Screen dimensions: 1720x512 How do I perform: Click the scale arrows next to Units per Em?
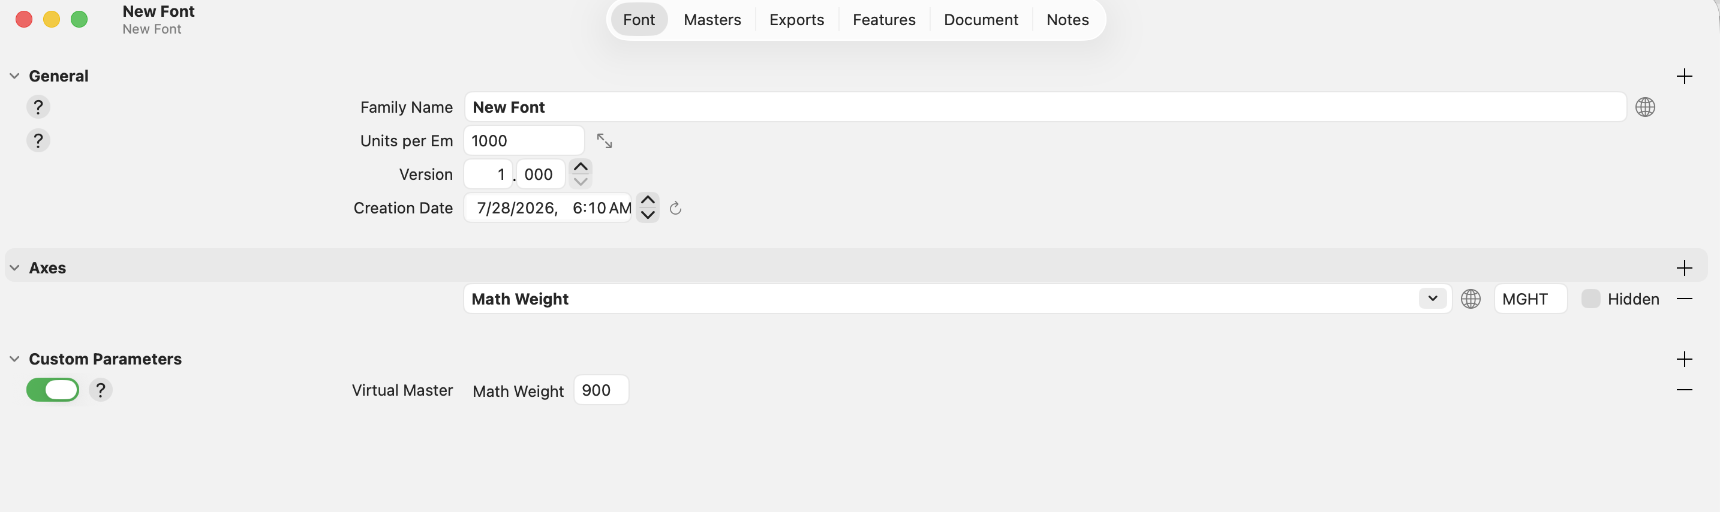pyautogui.click(x=605, y=141)
